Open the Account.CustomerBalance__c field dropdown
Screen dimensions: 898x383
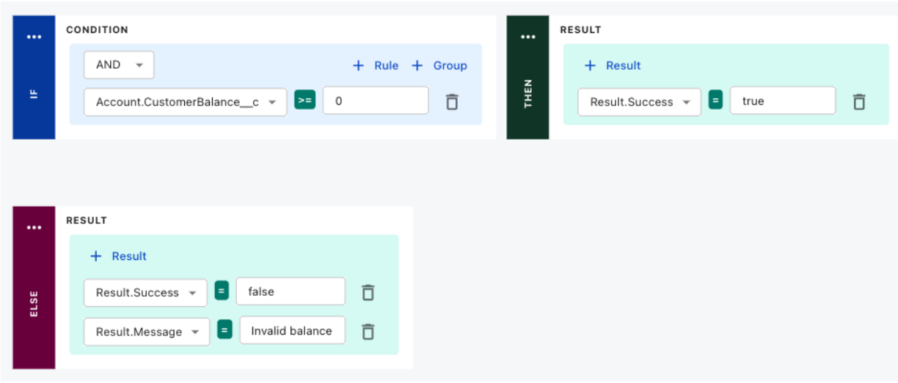185,102
